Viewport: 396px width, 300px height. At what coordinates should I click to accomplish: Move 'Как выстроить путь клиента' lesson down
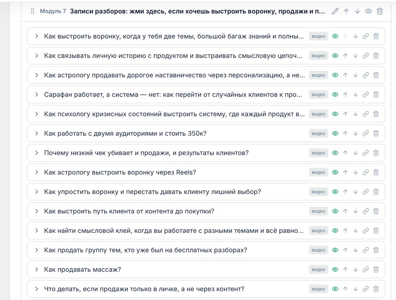(x=355, y=211)
